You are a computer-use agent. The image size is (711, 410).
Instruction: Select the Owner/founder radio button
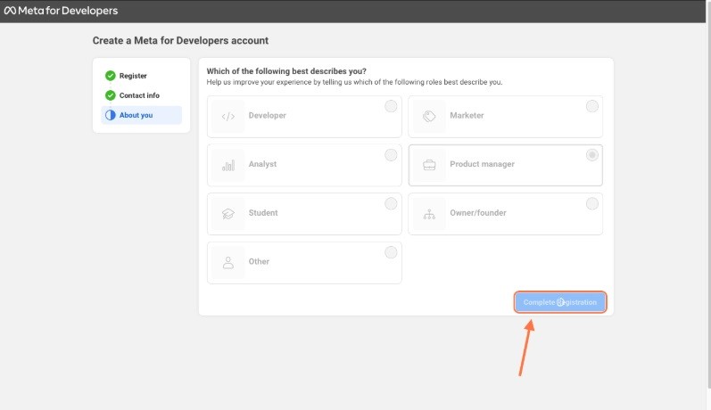click(x=591, y=203)
